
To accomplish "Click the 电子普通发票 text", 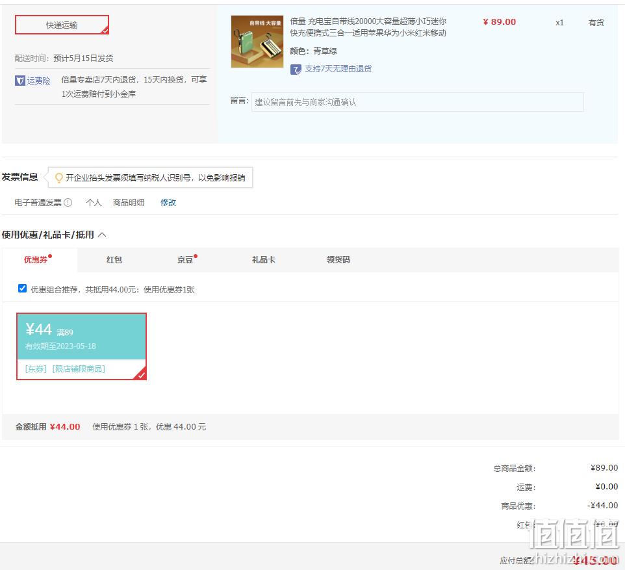I will click(x=38, y=202).
